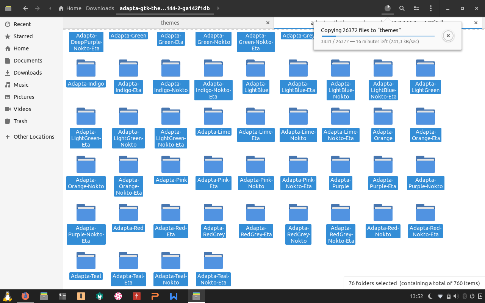The width and height of the screenshot is (485, 303).
Task: Open the WPS Writer taskbar icon
Action: (x=174, y=296)
